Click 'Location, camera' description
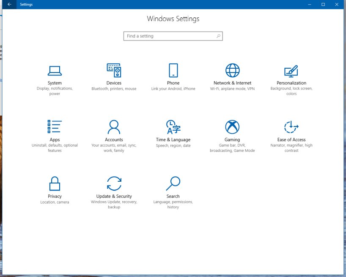Viewport: 346px width, 277px height. click(x=55, y=202)
